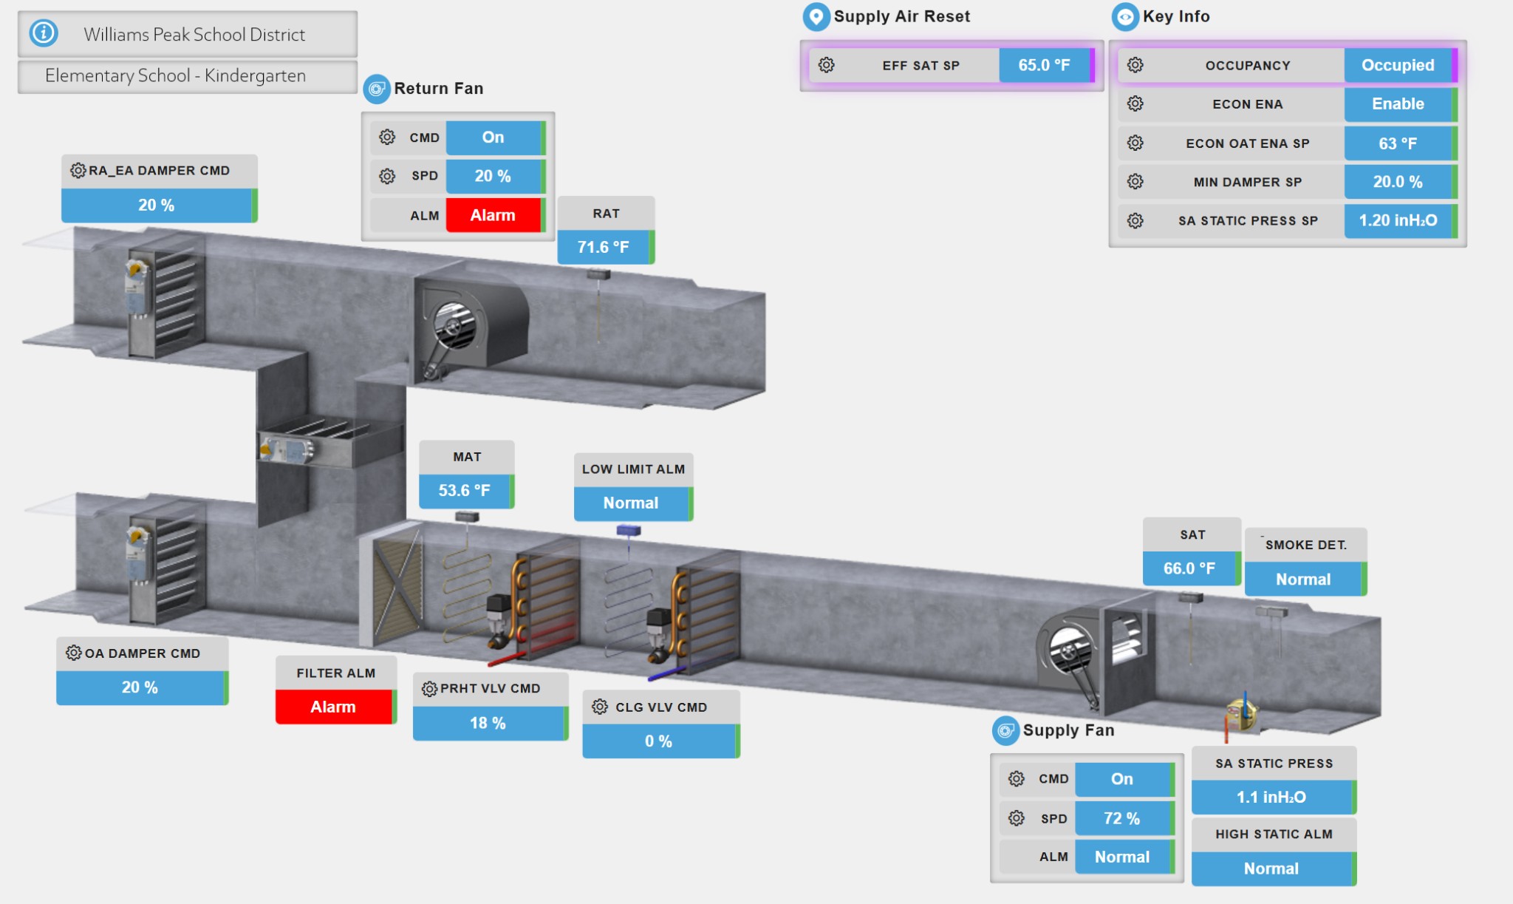
Task: Open the gear menu for OA DAMPER CMD
Action: [73, 653]
